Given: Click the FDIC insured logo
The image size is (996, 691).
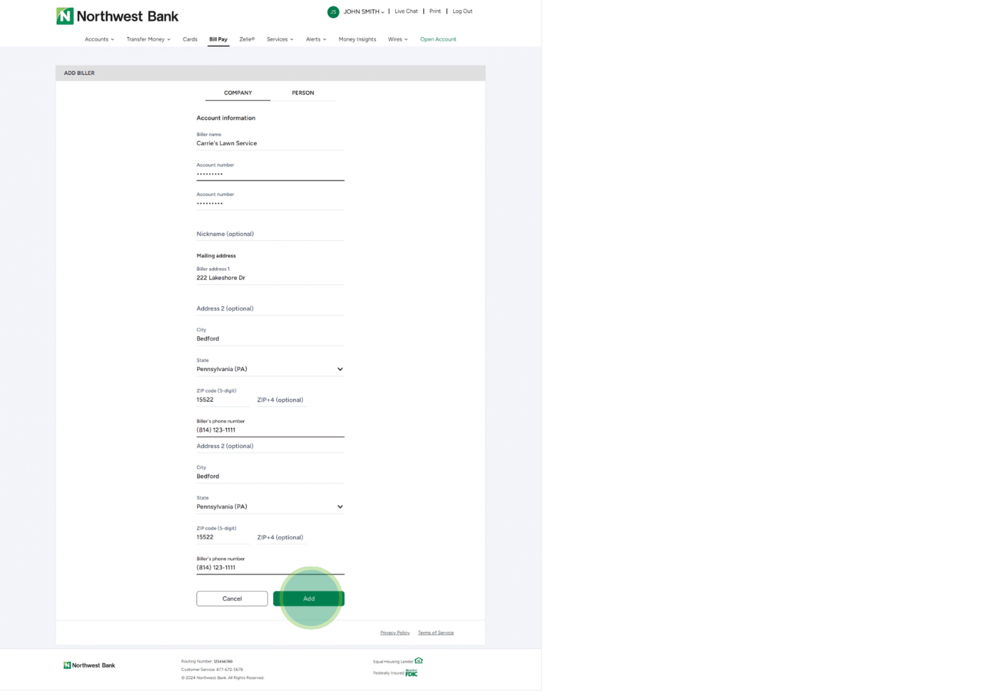Looking at the screenshot, I should coord(411,673).
